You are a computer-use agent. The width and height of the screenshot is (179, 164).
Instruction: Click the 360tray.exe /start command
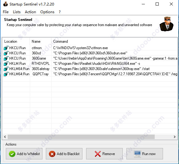coord(101,69)
